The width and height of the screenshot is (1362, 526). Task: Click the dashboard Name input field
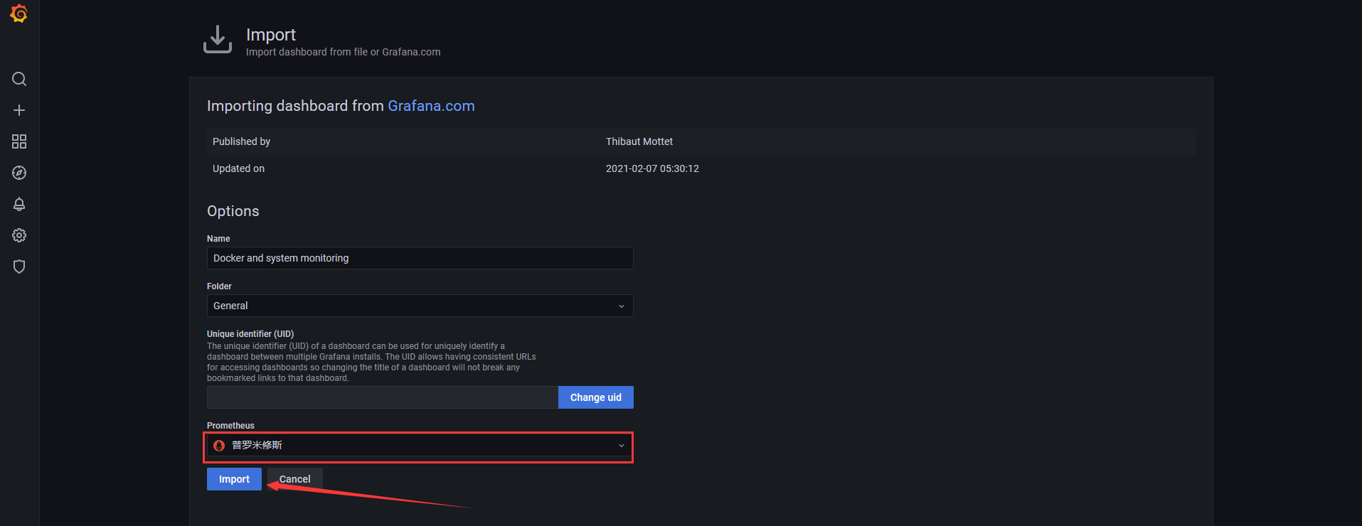coord(420,258)
